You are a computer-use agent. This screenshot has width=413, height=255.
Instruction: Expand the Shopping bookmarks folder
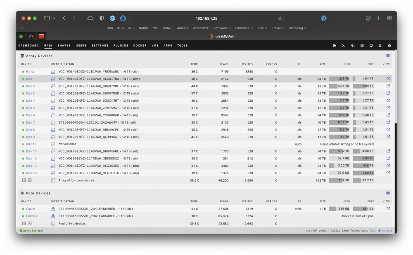click(x=297, y=28)
